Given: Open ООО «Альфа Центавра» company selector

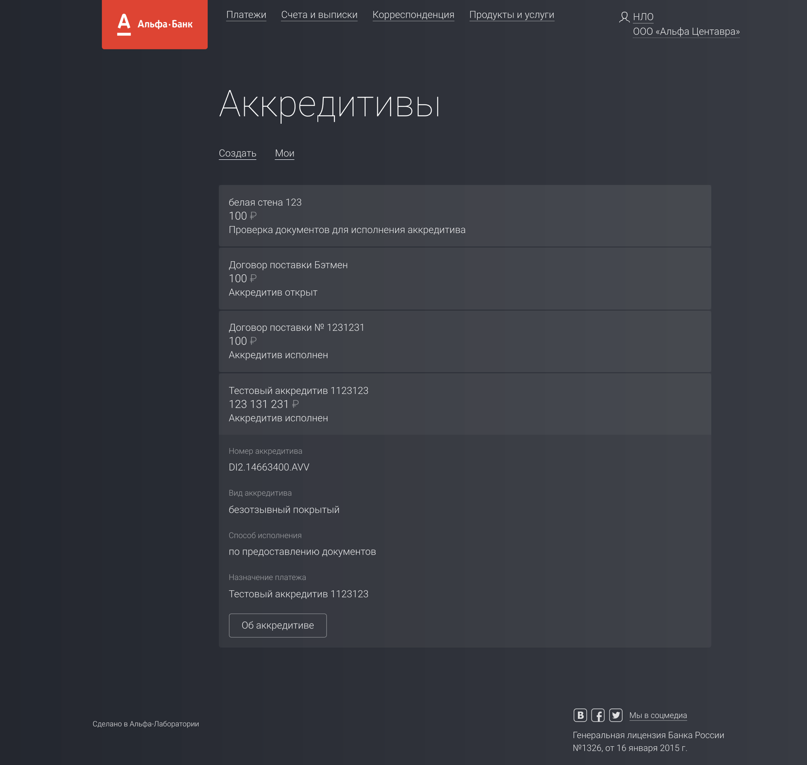Looking at the screenshot, I should [x=686, y=32].
